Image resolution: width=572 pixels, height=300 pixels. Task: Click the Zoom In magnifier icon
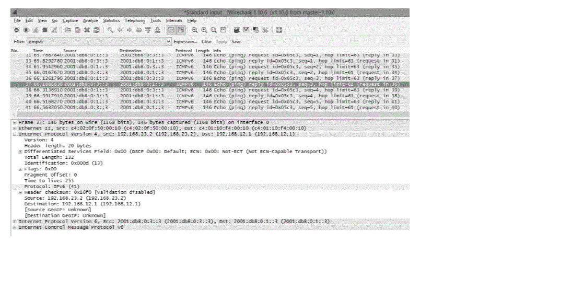194,30
